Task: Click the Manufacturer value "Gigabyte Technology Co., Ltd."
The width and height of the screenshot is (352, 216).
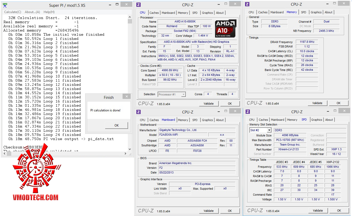Action: click(x=197, y=130)
